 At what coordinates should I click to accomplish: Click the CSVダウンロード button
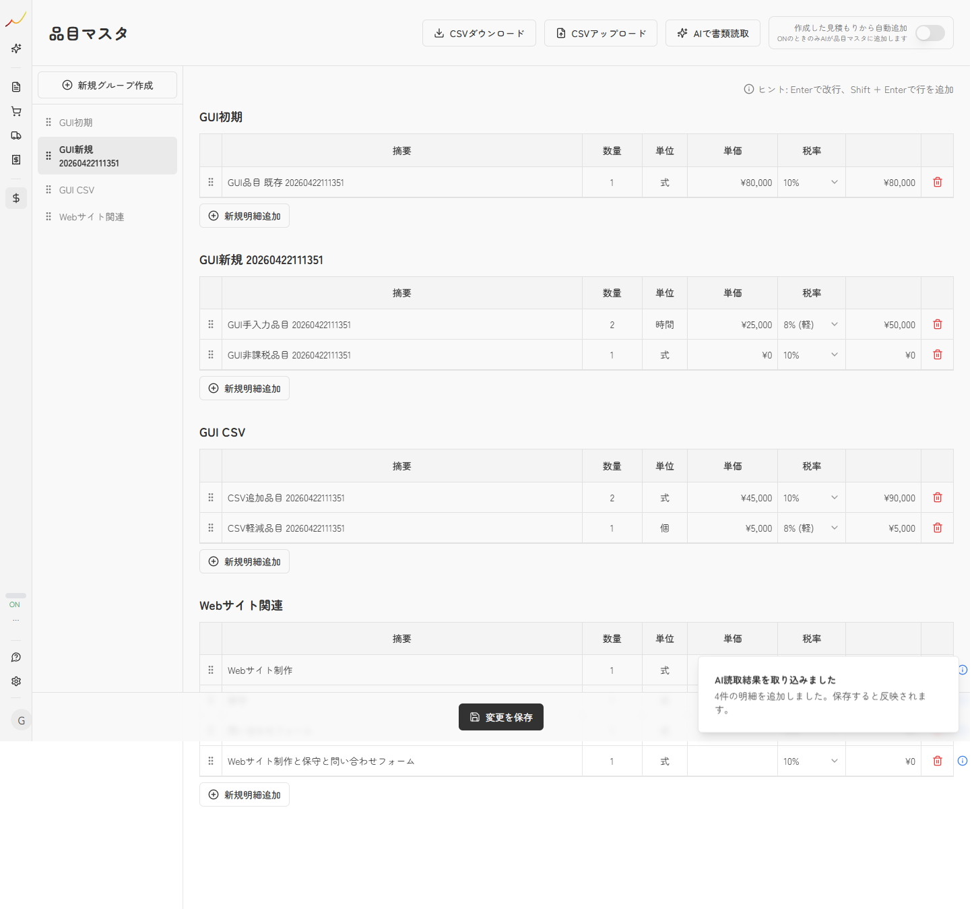coord(479,32)
